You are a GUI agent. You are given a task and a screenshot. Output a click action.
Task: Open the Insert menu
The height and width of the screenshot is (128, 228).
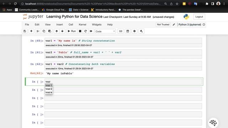tap(59, 25)
